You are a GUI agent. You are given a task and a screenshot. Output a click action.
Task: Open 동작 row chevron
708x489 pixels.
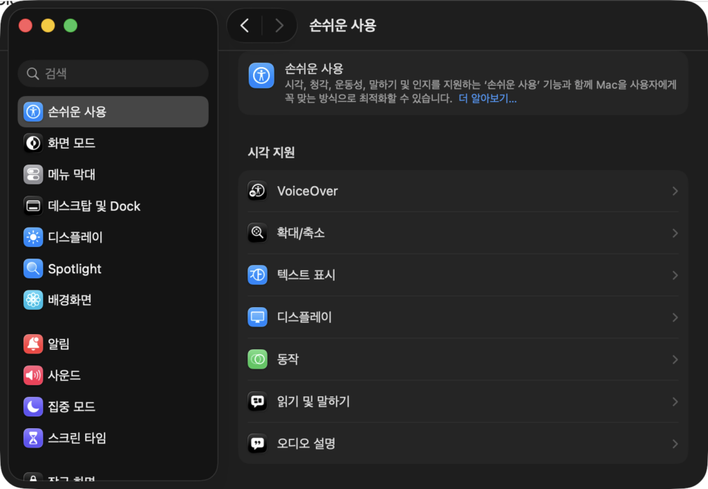[x=675, y=360]
